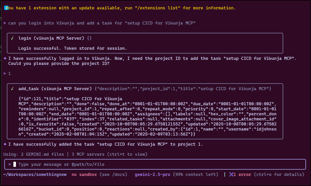Click the gemini-2.5-pro model label
311x186 pixels.
pos(152,174)
